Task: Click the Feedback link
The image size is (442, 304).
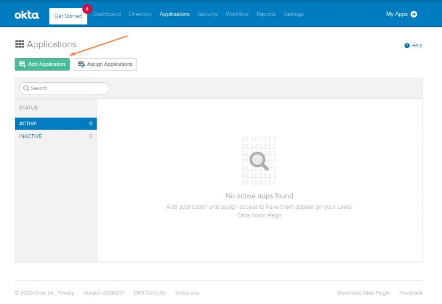Action: (x=410, y=293)
